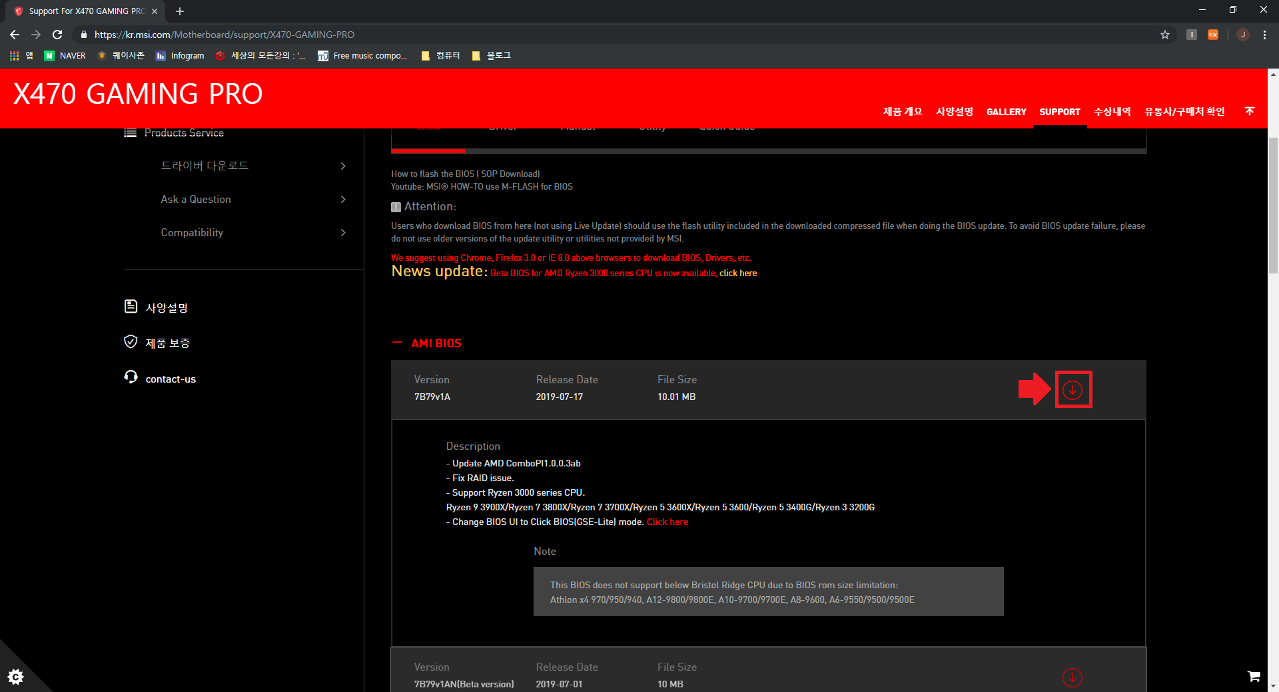Click red 'Click here' GSE-Lite link
1279x692 pixels.
pos(667,522)
